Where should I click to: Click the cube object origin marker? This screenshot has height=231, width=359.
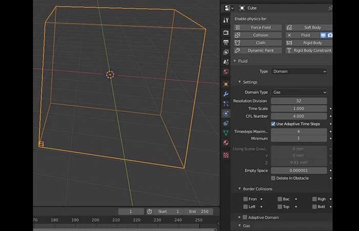tap(110, 75)
